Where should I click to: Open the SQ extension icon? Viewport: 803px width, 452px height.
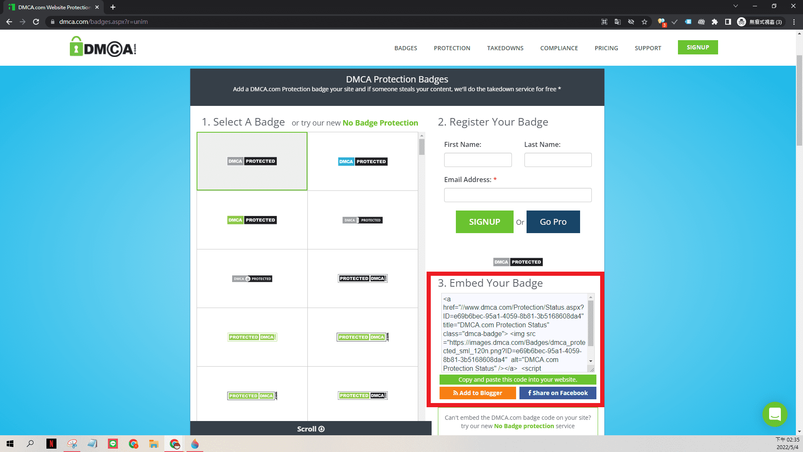[x=701, y=22]
